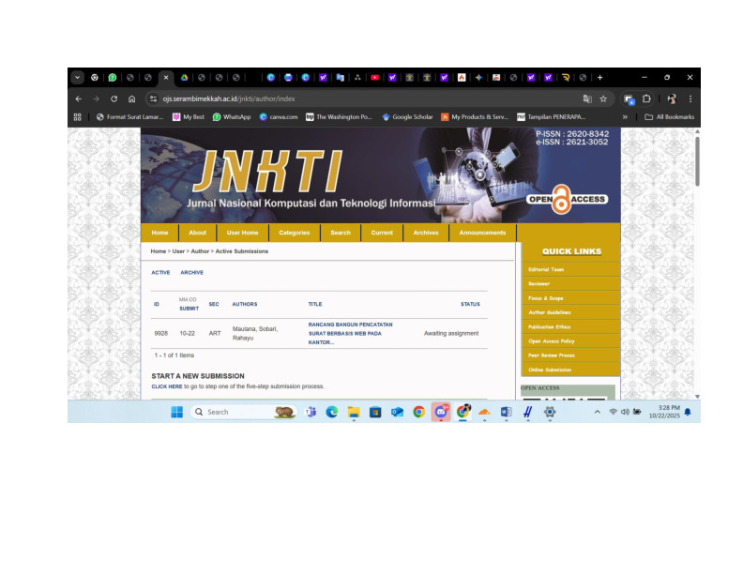Reload the page with the refresh icon

[x=114, y=99]
